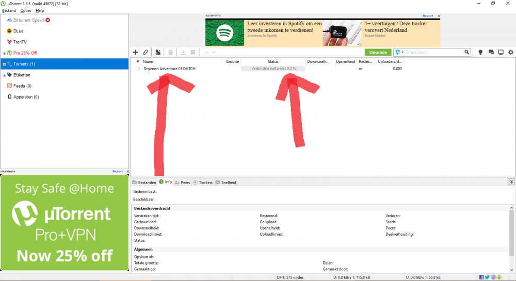Expand the Pro 25% Off node
516x281 pixels.
click(4, 53)
